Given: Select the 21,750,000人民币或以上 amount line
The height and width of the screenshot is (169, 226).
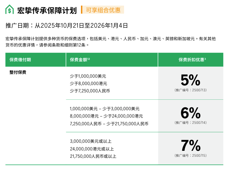Looking at the screenshot, I should [x=93, y=156].
